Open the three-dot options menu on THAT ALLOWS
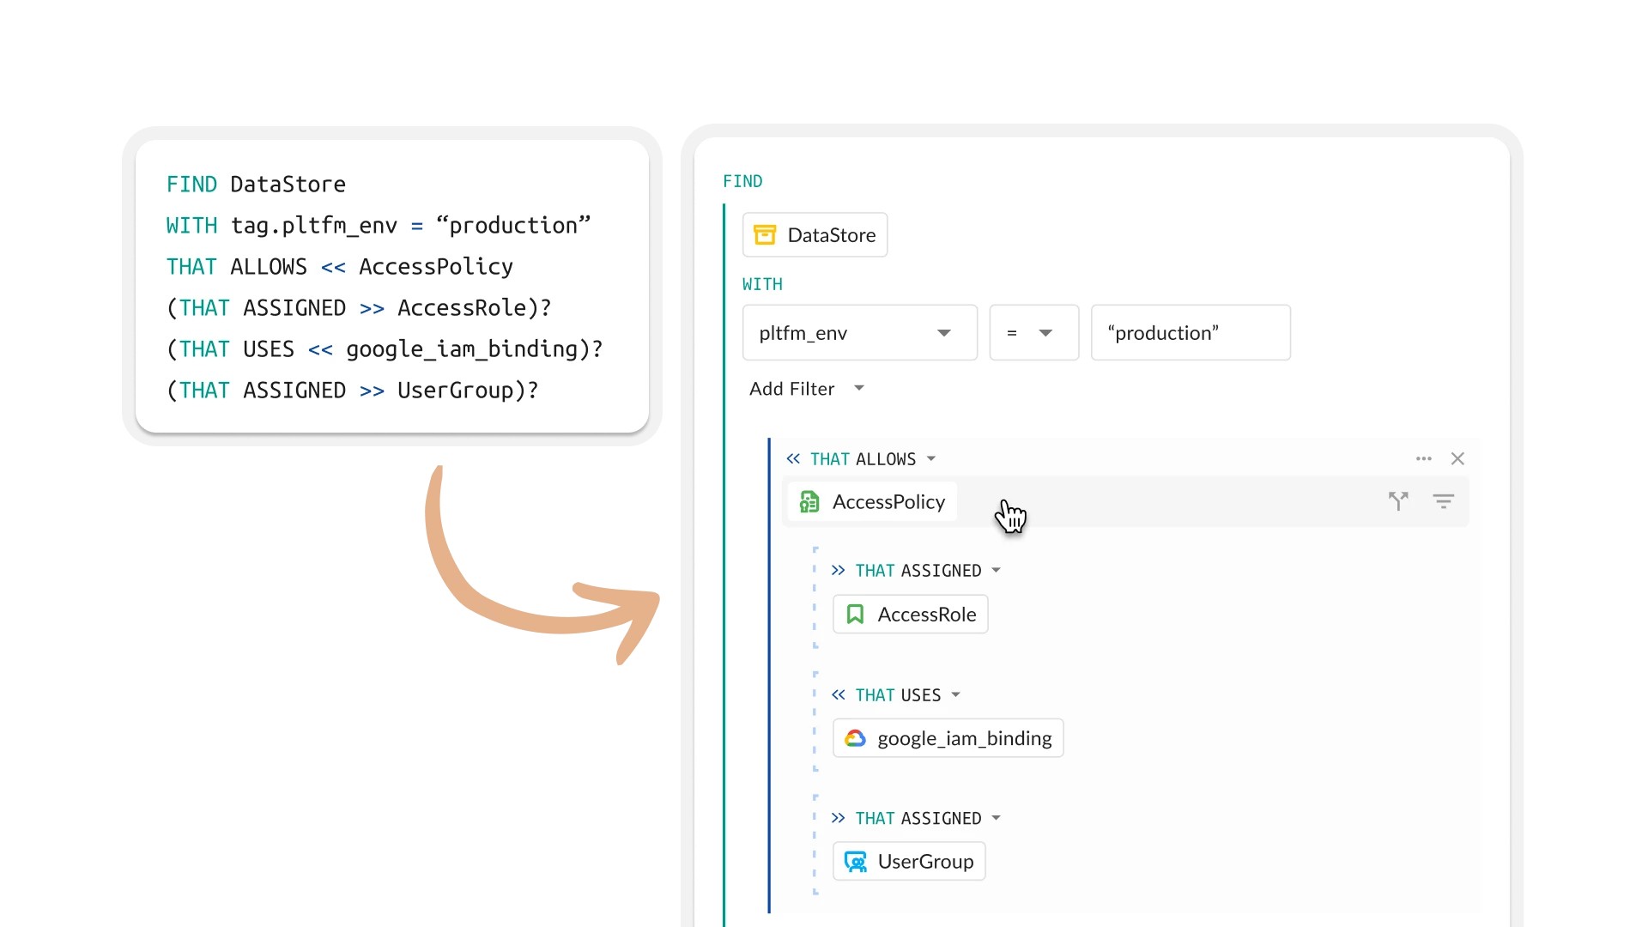 pos(1424,459)
